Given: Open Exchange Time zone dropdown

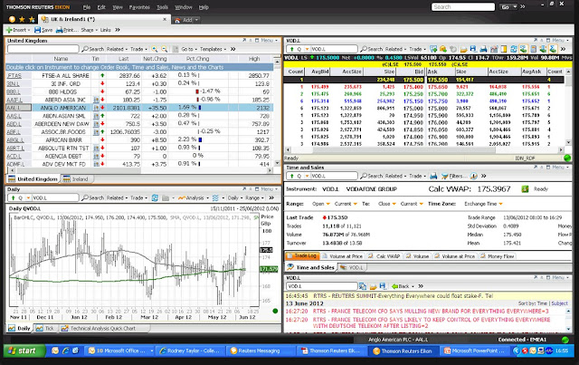Looking at the screenshot, I should click(x=500, y=204).
